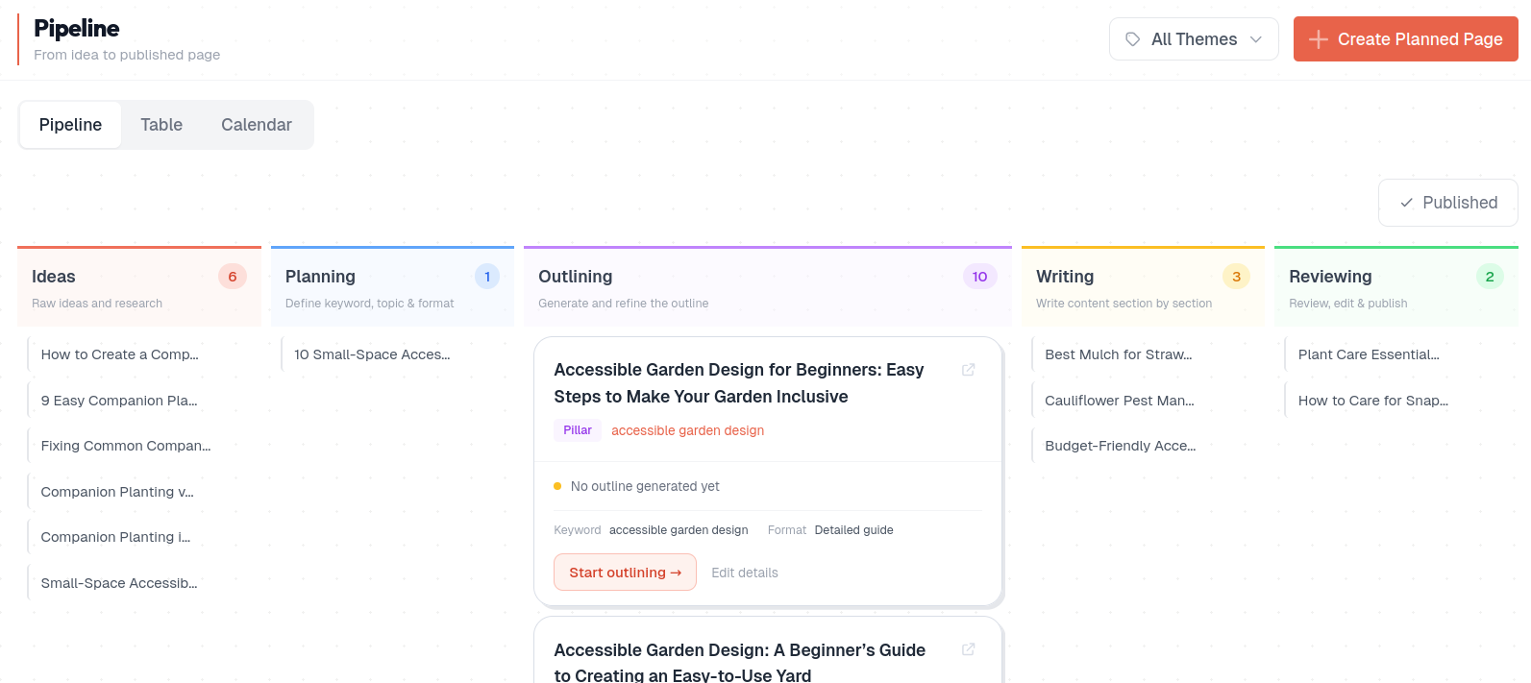The height and width of the screenshot is (683, 1531).
Task: Click the Planning count badge 1
Action: click(x=487, y=277)
